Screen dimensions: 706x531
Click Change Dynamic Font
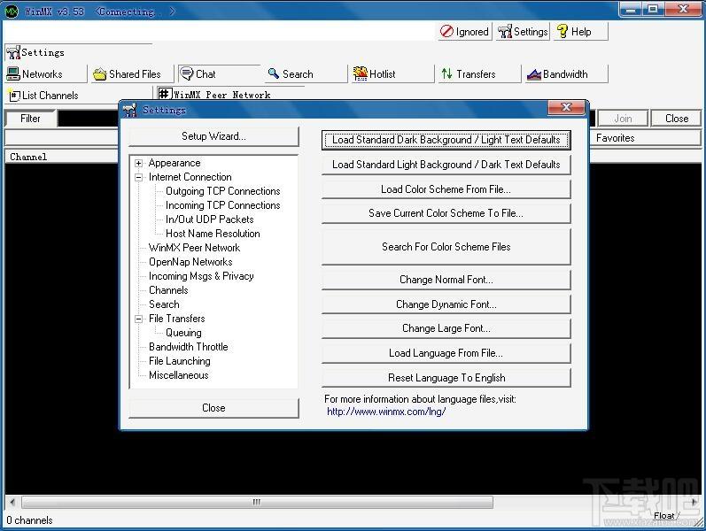(x=446, y=304)
